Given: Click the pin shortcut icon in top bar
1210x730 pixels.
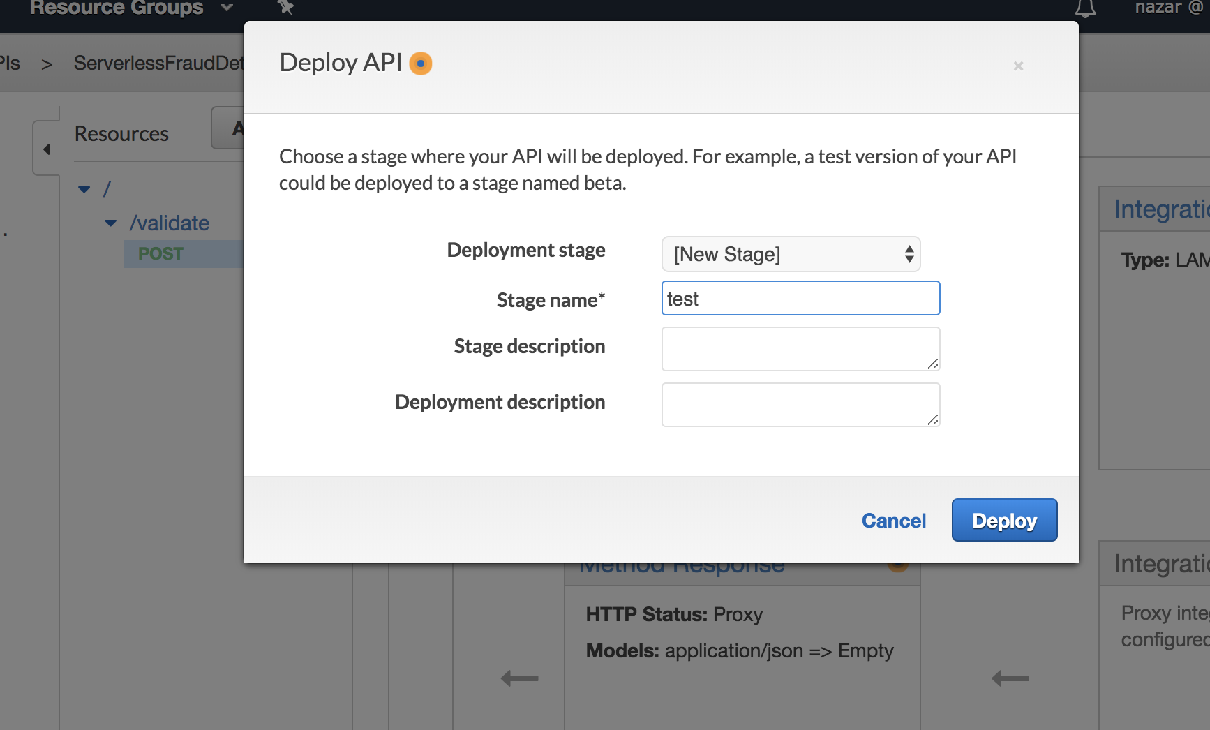Looking at the screenshot, I should tap(285, 7).
